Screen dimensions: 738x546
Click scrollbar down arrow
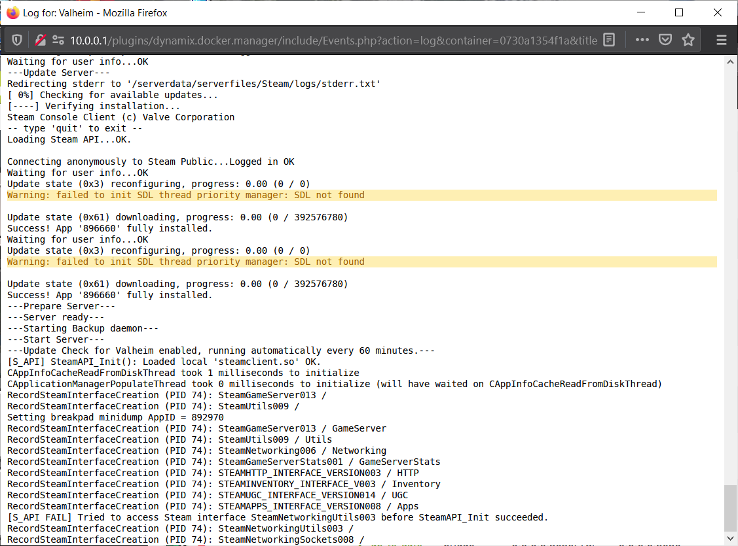730,539
